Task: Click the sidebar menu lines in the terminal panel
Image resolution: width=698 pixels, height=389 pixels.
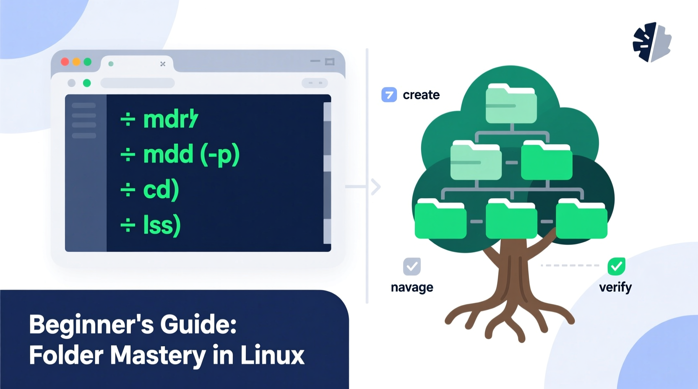Action: [x=83, y=121]
